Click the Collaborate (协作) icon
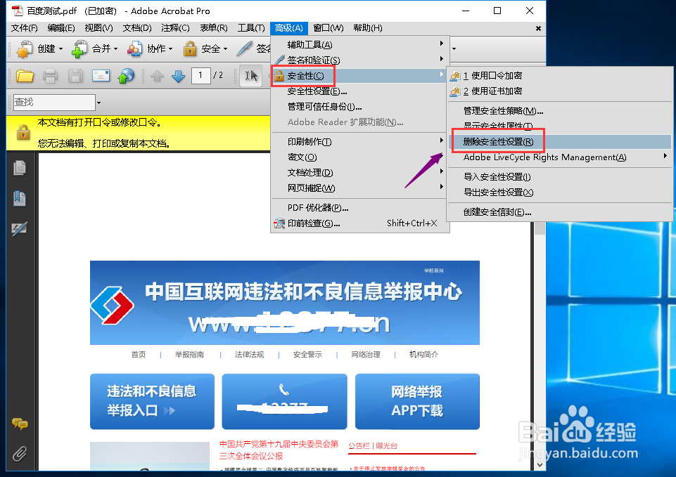The height and width of the screenshot is (477, 676). click(134, 48)
